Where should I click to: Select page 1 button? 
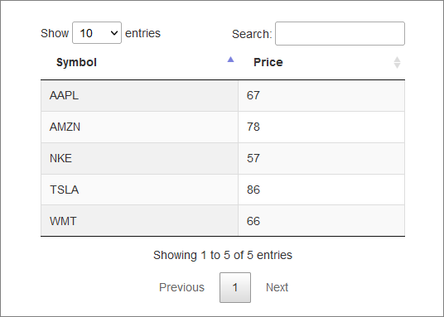click(x=235, y=287)
